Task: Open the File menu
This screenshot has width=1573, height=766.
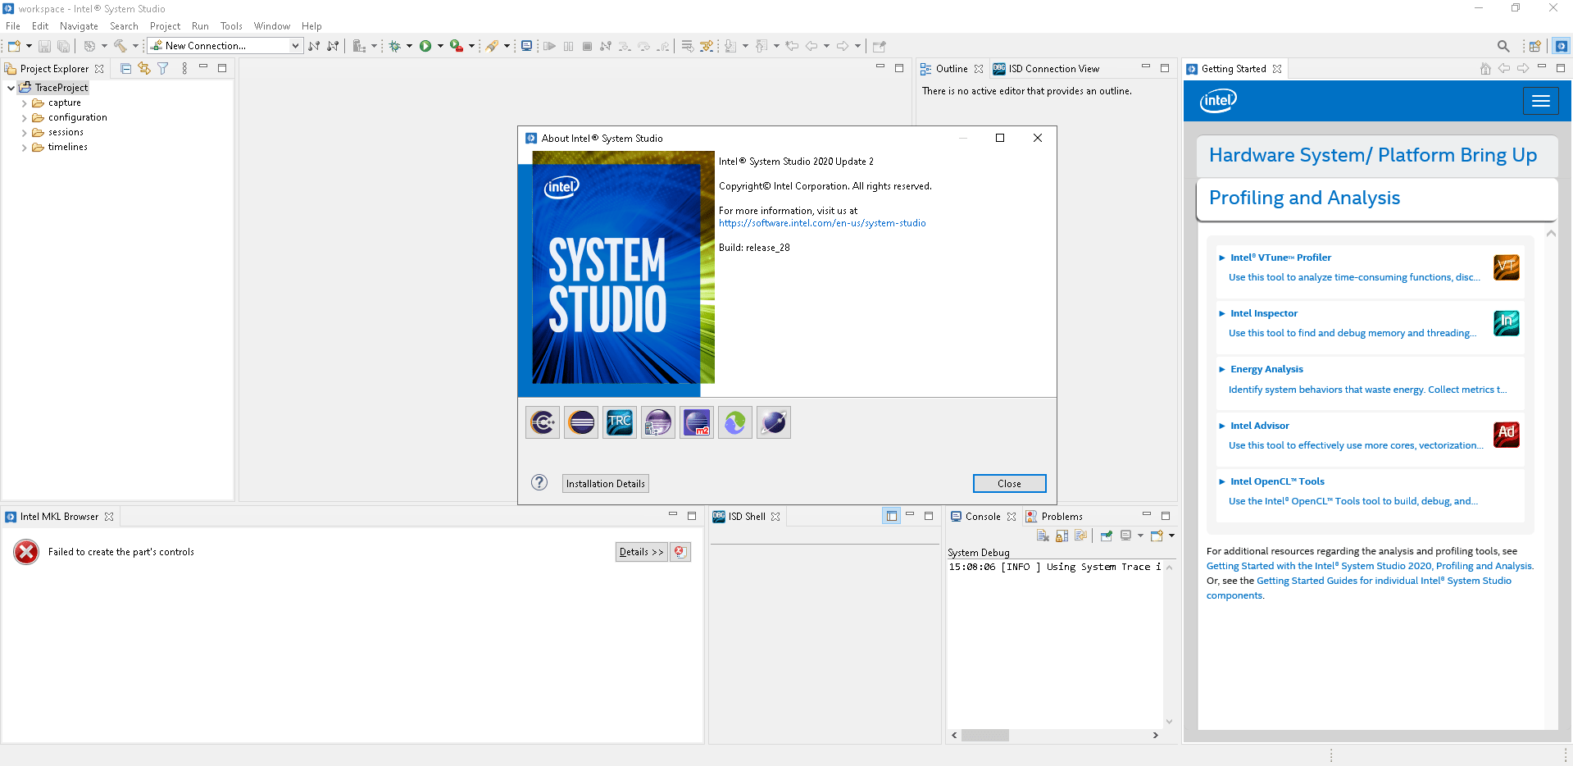Action: [x=13, y=26]
